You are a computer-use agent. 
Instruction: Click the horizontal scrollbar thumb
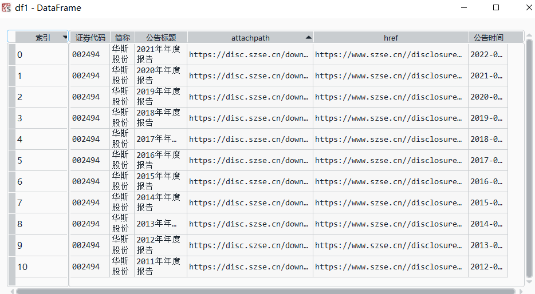click(265, 291)
